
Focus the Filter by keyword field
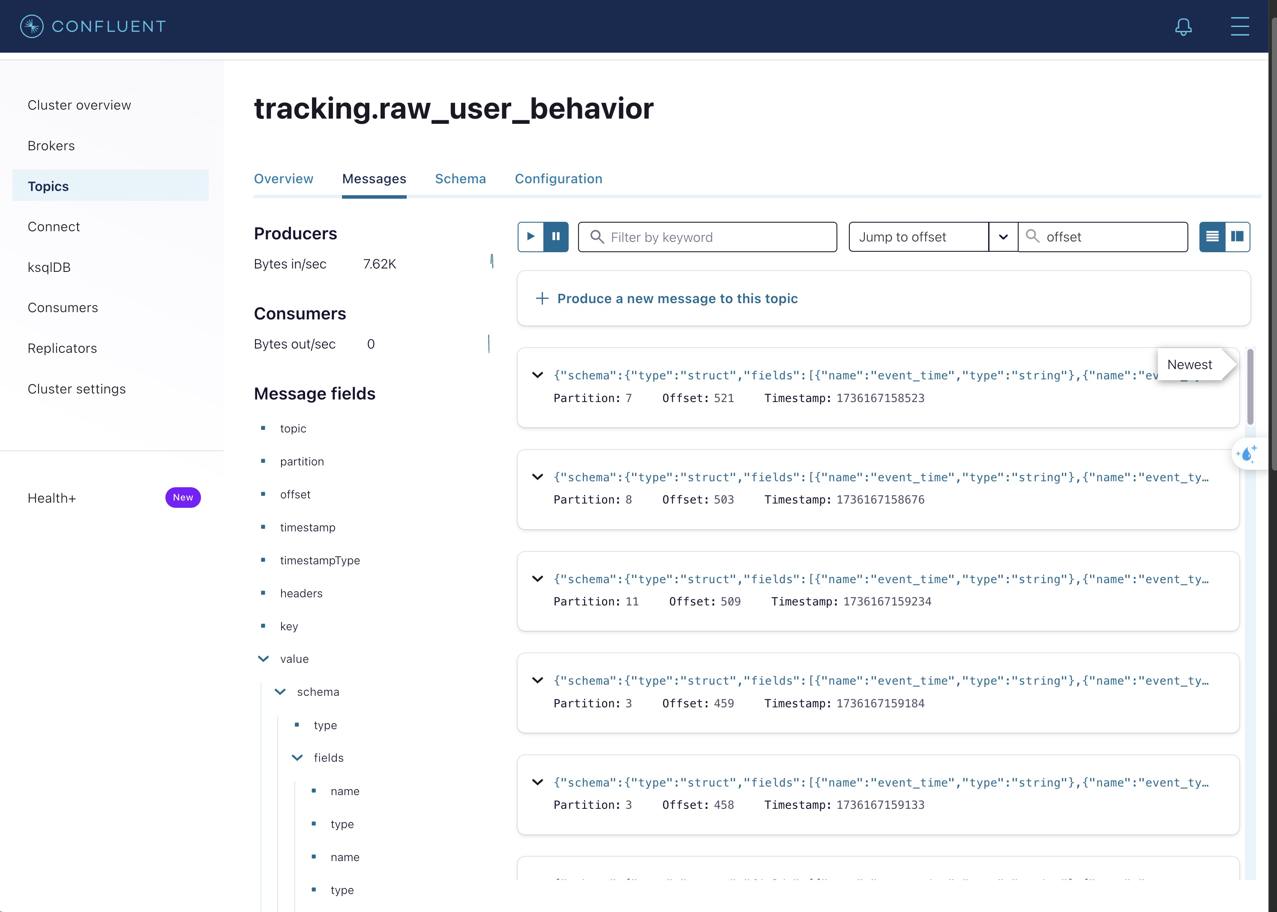[707, 237]
